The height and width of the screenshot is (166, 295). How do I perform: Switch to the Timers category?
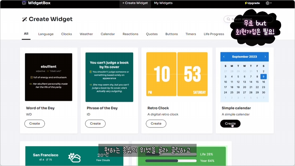click(x=191, y=34)
